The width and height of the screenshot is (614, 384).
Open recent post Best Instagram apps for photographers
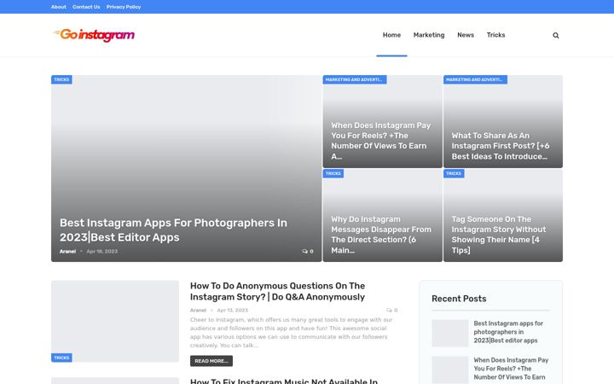point(508,332)
